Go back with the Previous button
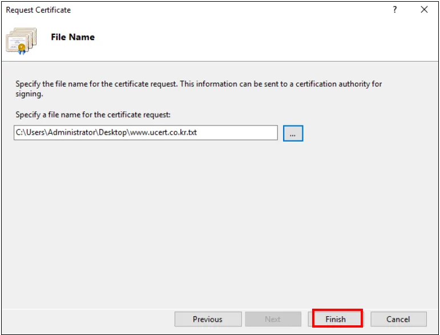This screenshot has width=440, height=335. coord(208,319)
